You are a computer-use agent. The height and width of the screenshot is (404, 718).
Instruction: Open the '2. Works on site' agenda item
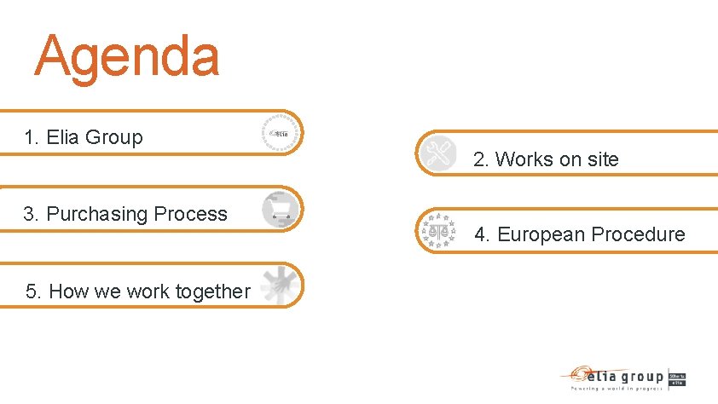click(546, 159)
